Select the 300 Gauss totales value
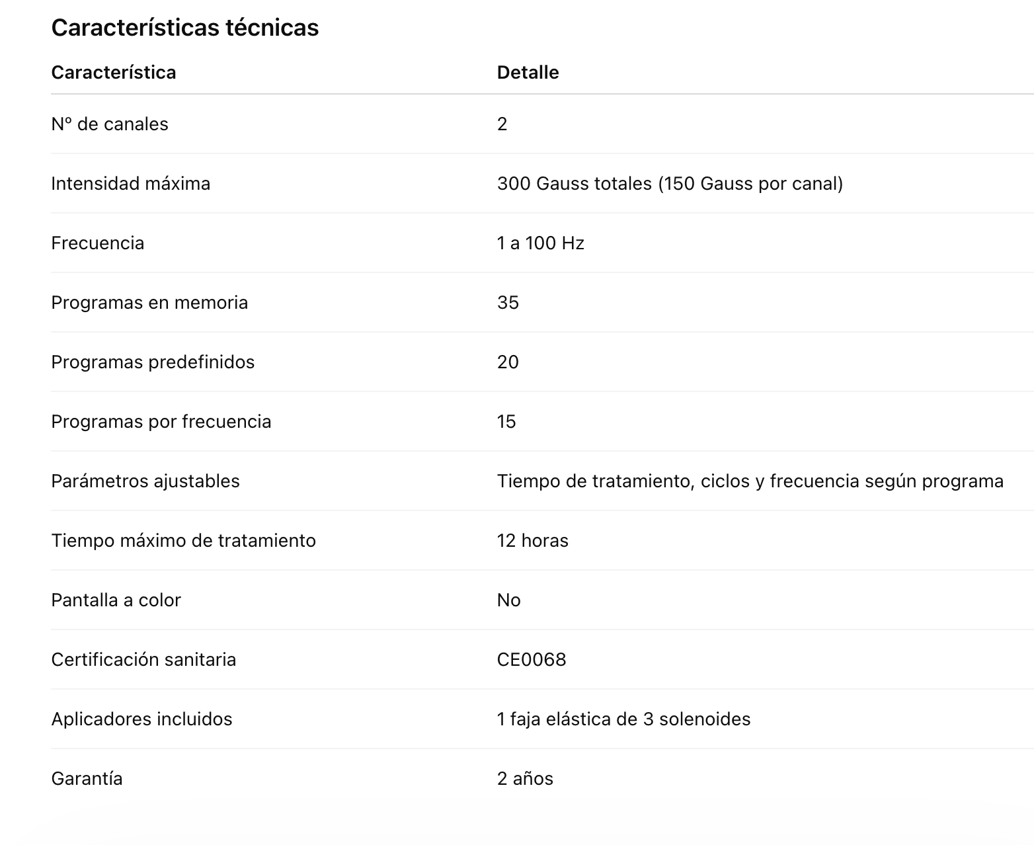Screen dimensions: 1034x845 [x=575, y=183]
